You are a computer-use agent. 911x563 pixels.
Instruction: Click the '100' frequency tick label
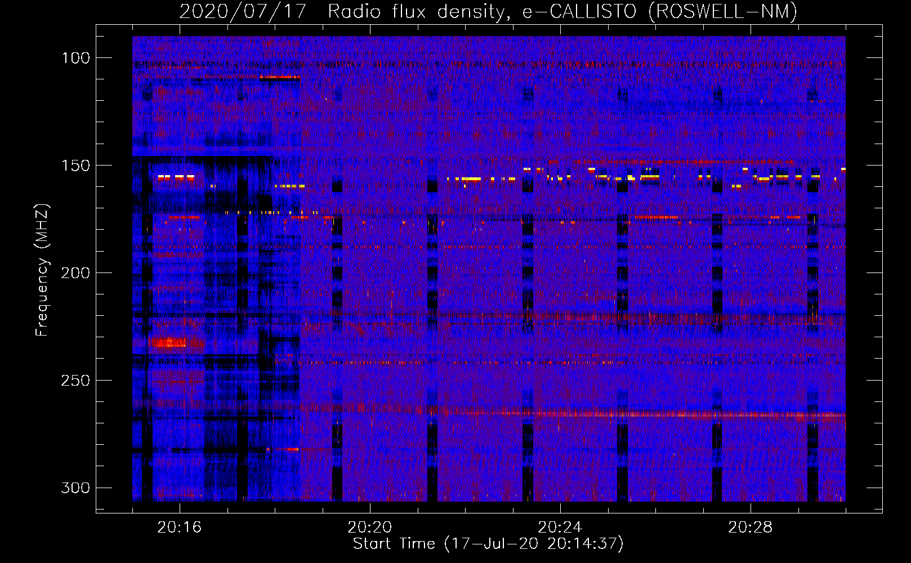click(x=75, y=58)
